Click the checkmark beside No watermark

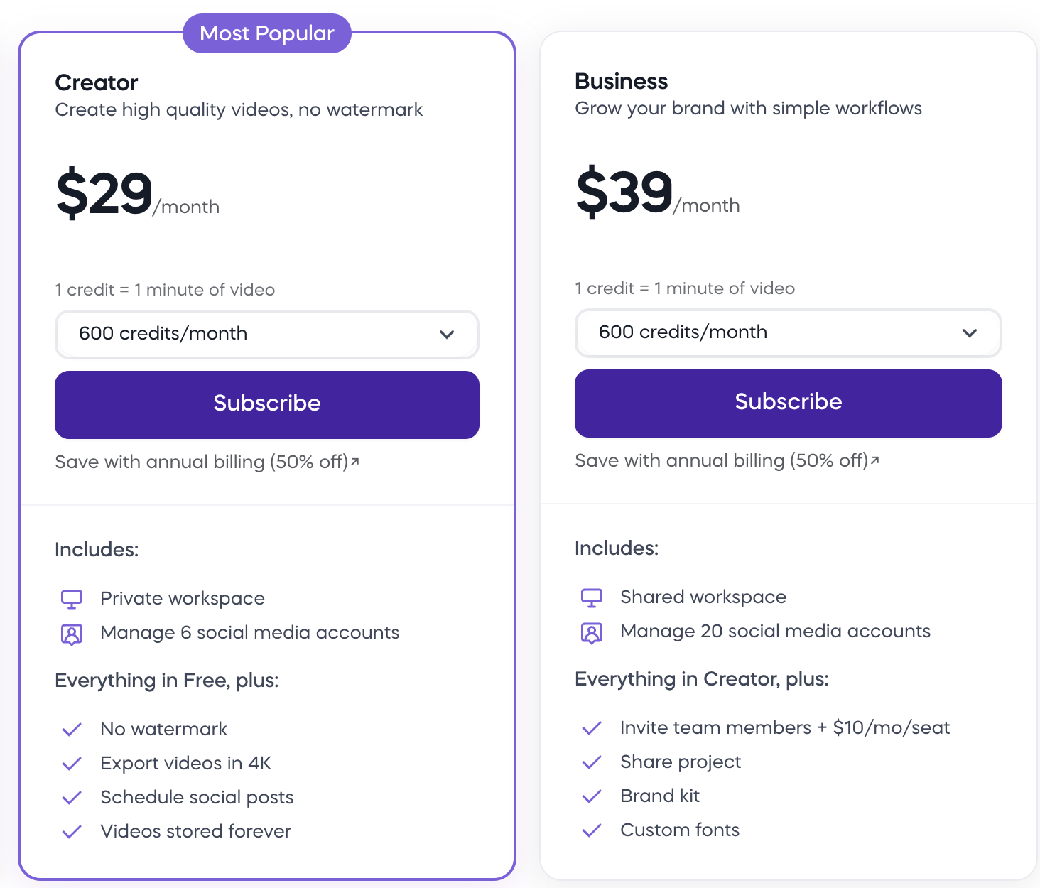(72, 730)
